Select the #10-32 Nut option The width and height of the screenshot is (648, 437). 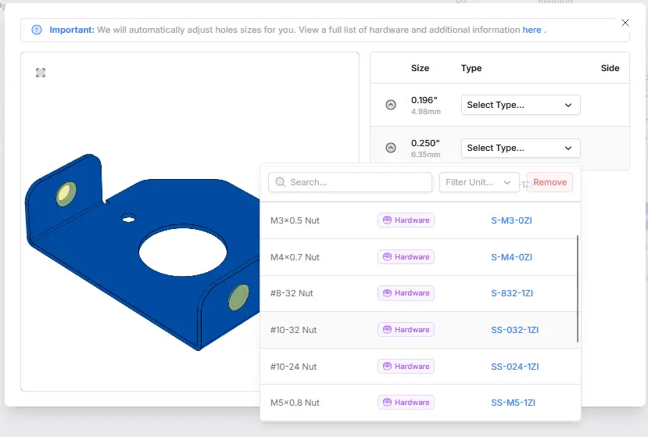[x=294, y=330]
